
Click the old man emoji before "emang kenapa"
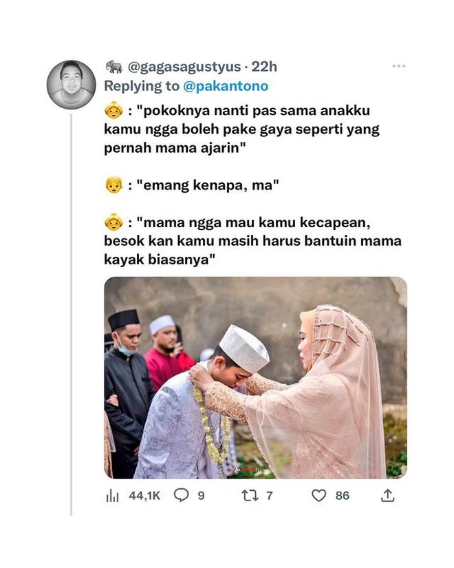[113, 185]
